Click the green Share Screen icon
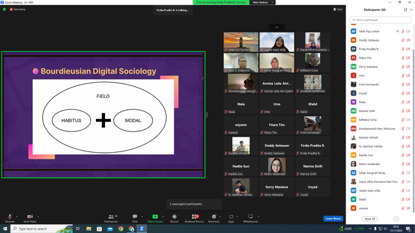The image size is (415, 233). [x=155, y=217]
